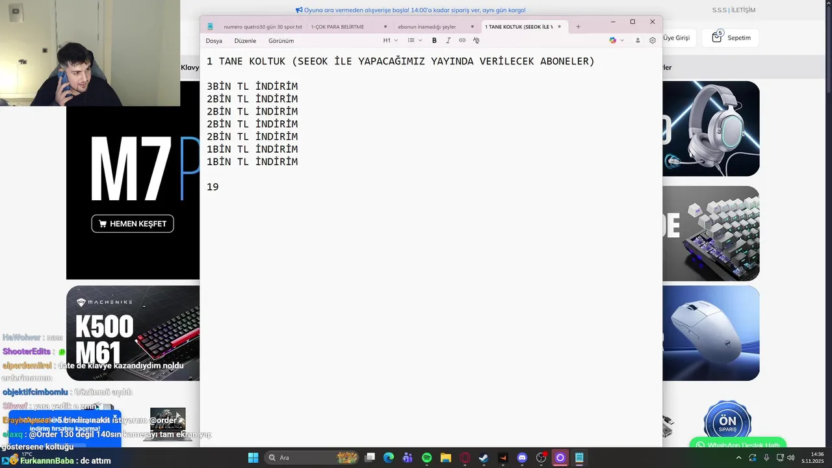Open H1 heading style dropdown
This screenshot has height=468, width=832.
pos(389,40)
